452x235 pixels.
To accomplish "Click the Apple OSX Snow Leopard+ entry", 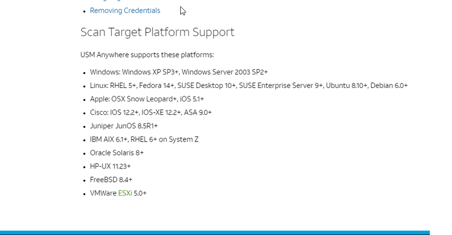I will click(138, 99).
